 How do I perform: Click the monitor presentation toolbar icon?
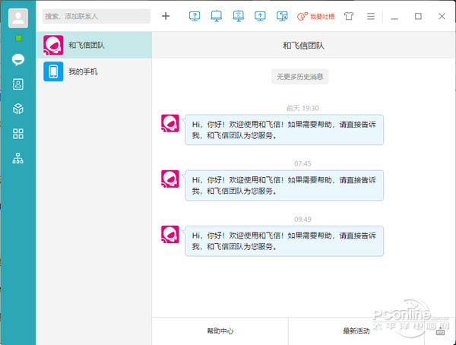(217, 16)
